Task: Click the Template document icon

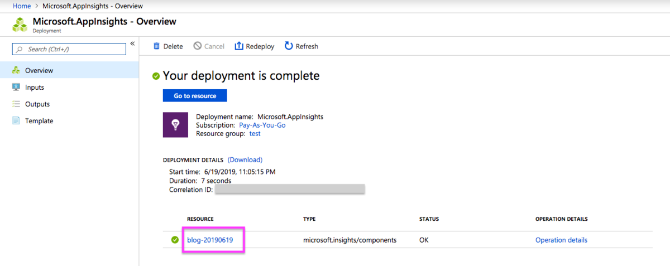Action: coord(16,120)
